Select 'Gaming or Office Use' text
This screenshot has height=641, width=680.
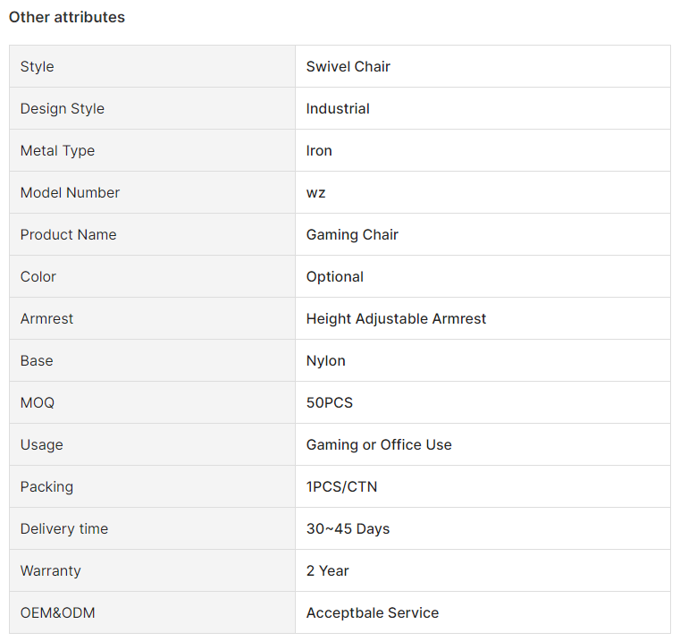pos(379,445)
